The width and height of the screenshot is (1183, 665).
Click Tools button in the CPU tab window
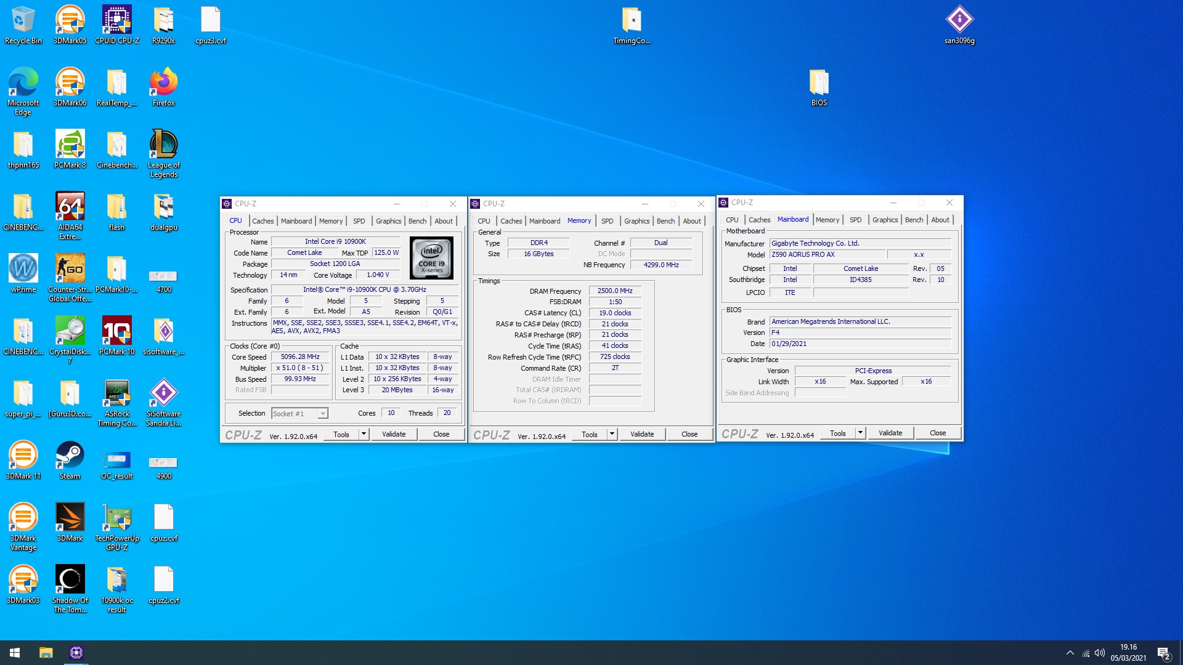click(x=341, y=434)
